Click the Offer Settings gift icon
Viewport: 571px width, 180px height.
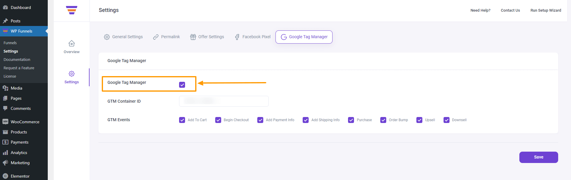193,37
